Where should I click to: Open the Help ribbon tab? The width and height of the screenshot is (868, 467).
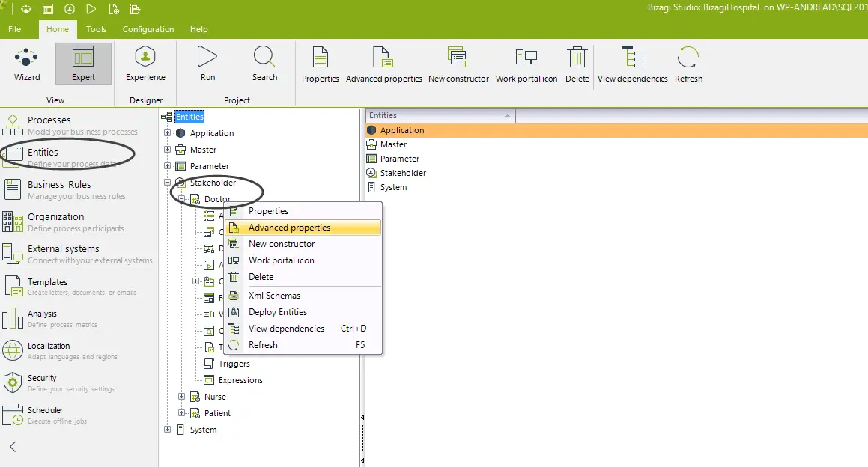tap(198, 29)
